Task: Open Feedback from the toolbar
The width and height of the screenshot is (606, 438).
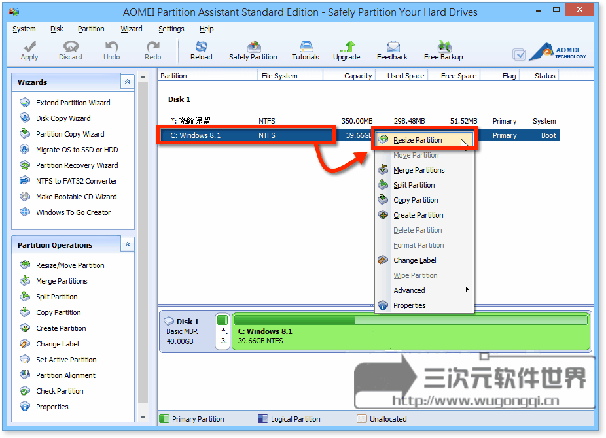Action: (x=393, y=46)
